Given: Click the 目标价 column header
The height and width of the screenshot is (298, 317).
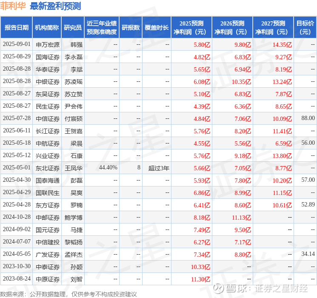Looking at the screenshot, I should (305, 28).
